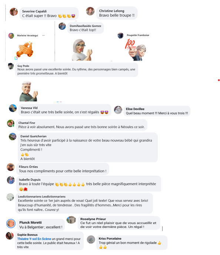Open Sophie Bonnus's name link
This screenshot has height=255, width=220.
[x=27, y=235]
